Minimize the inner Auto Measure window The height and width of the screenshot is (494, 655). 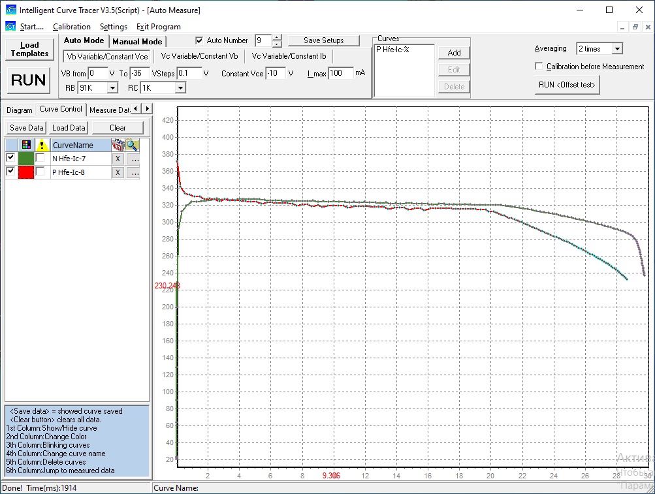click(622, 27)
